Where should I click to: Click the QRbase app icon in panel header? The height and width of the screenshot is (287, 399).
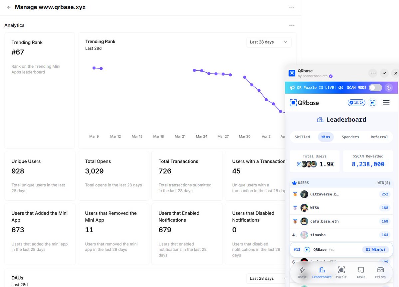(292, 73)
